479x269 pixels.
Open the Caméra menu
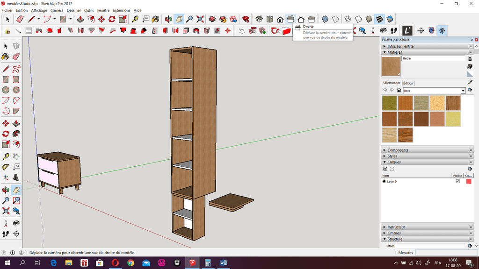click(57, 10)
